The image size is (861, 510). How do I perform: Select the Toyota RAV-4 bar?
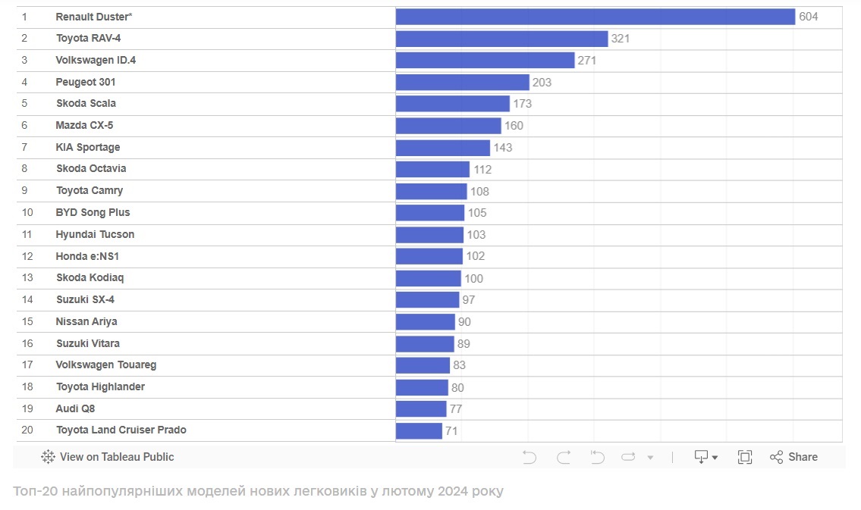[501, 39]
